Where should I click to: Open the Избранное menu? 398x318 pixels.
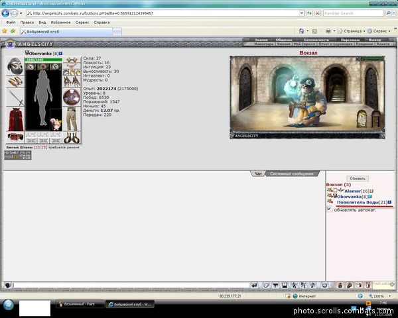coord(60,23)
